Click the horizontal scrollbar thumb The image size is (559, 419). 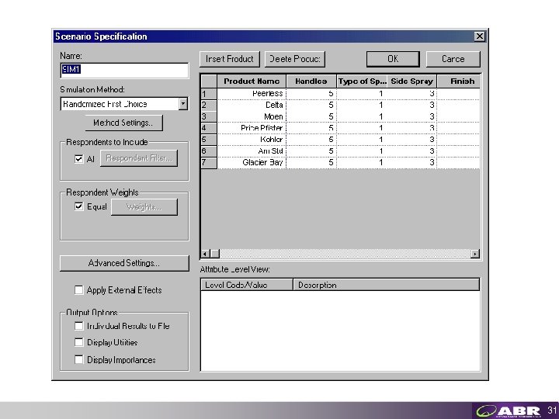click(x=214, y=254)
